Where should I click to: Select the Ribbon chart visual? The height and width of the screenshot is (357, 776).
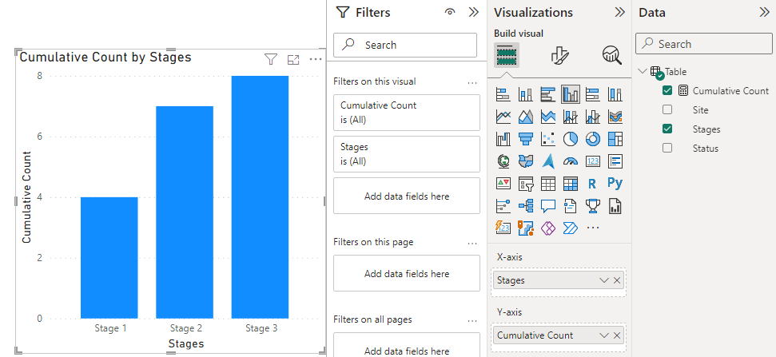point(615,117)
